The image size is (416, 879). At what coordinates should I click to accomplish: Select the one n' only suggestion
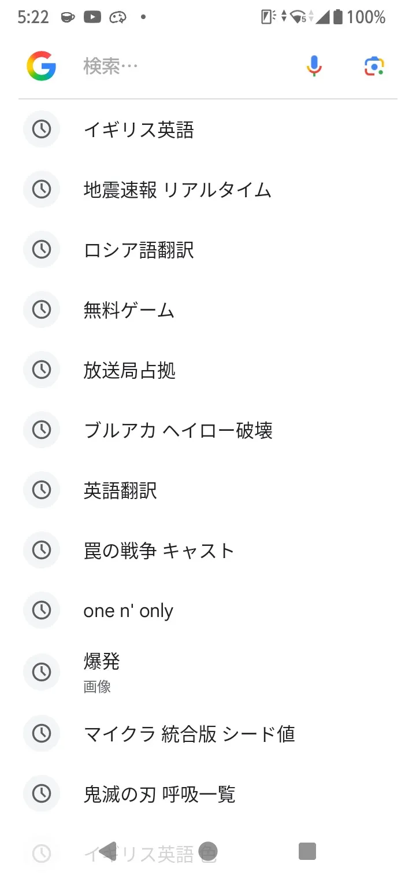point(128,611)
